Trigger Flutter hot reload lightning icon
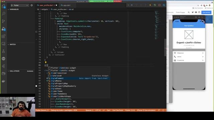 pyautogui.click(x=150, y=5)
